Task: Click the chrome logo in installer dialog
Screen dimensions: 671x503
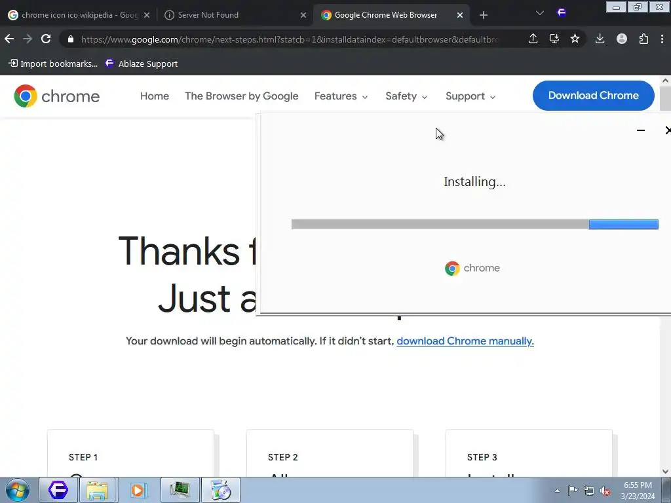Action: [472, 268]
